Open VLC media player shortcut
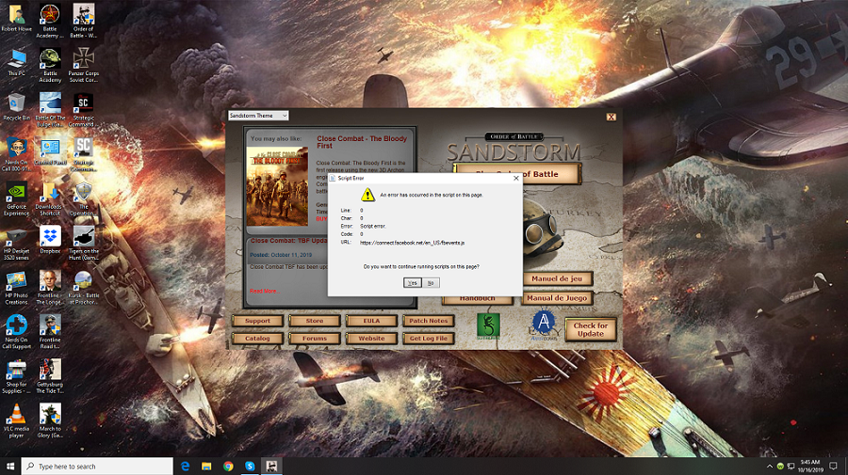The image size is (848, 475). [x=17, y=420]
